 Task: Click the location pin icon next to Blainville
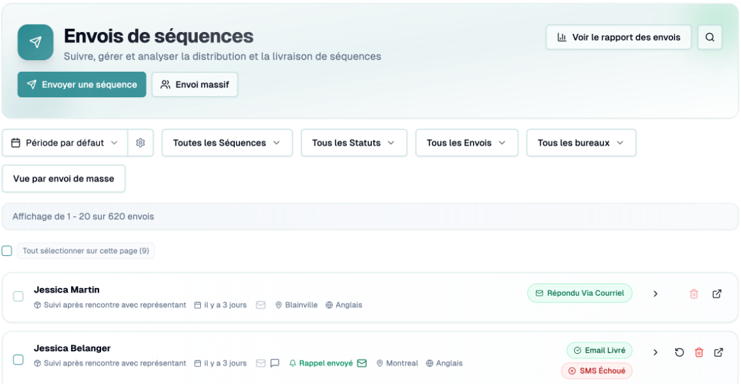click(279, 305)
